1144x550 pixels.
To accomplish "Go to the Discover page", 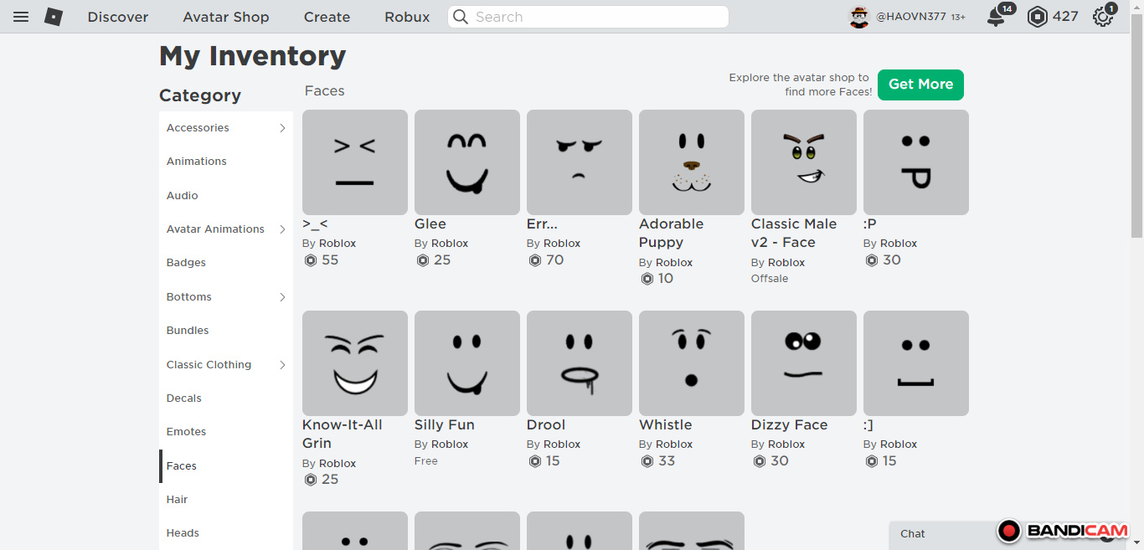I will pos(118,17).
